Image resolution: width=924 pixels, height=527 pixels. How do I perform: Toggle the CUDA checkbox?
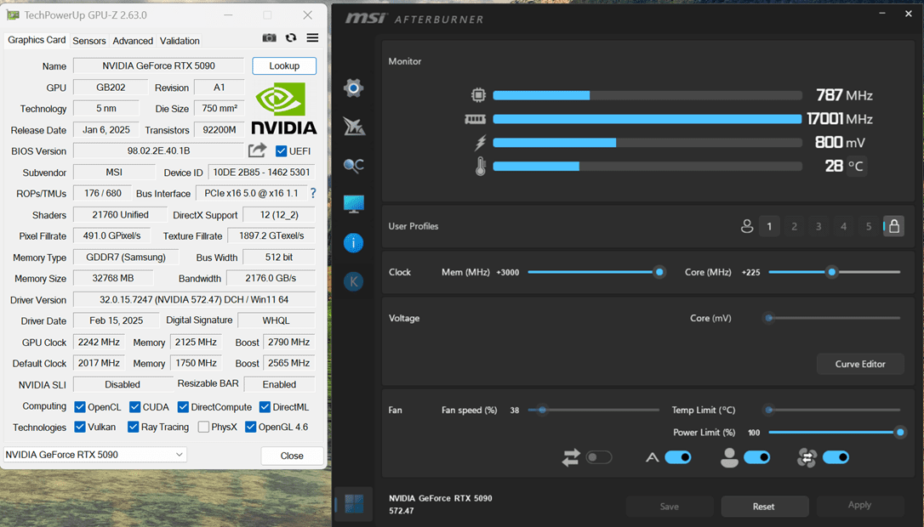(x=135, y=407)
